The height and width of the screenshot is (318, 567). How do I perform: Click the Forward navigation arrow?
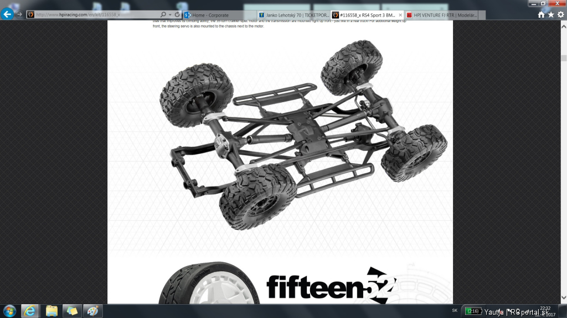tap(19, 15)
